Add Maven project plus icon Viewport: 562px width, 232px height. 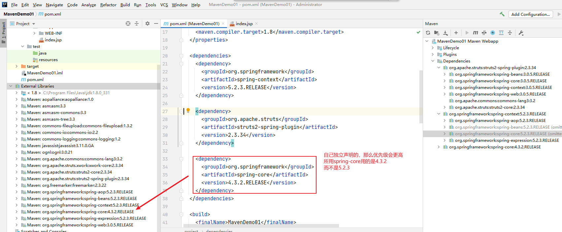click(456, 33)
